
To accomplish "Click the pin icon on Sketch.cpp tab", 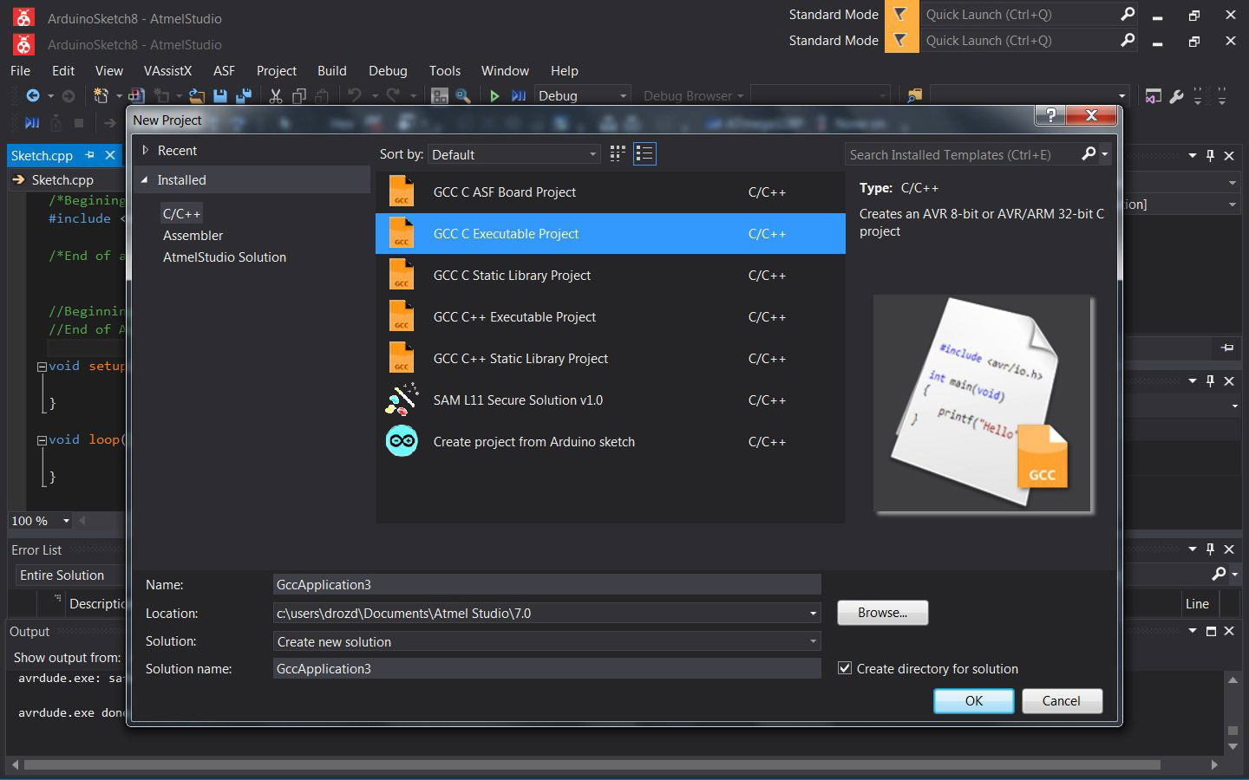I will pos(89,155).
